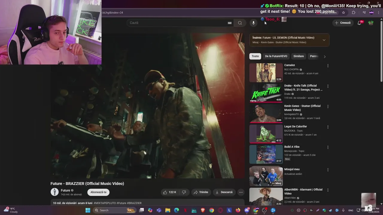Open the browser three-dot menu
Viewport: 383px width, 215px height.
tap(379, 13)
